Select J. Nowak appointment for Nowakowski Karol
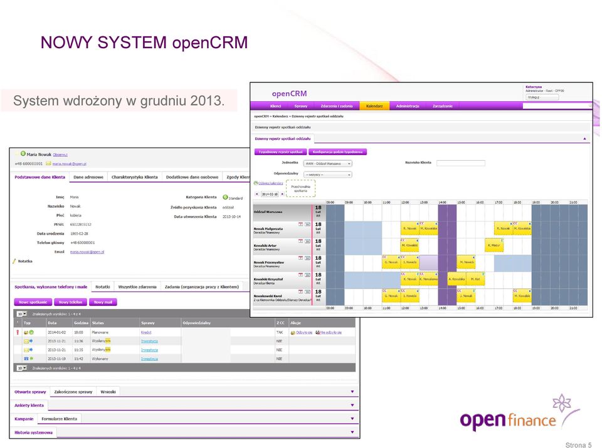The width and height of the screenshot is (602, 448). (466, 295)
